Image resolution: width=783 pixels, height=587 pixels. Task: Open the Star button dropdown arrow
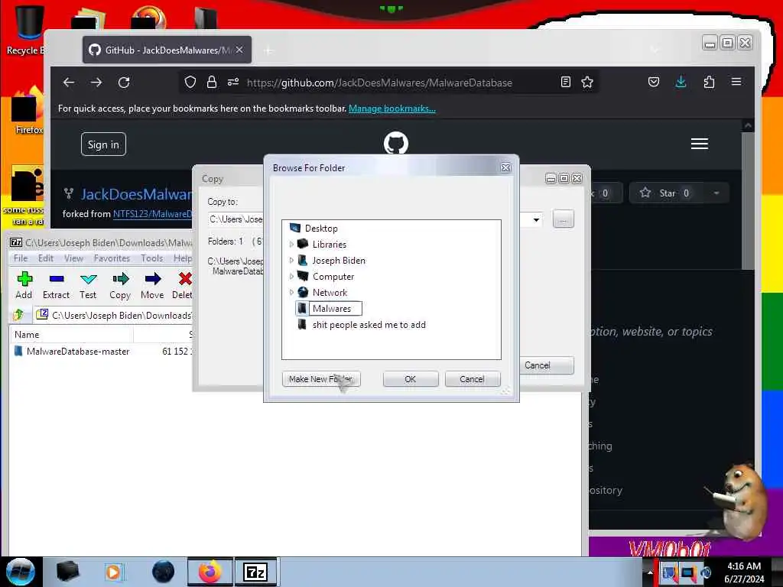coord(716,193)
